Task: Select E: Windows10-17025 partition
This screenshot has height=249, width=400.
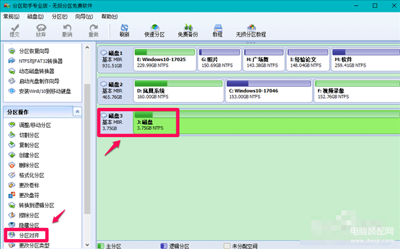Action: [x=165, y=59]
